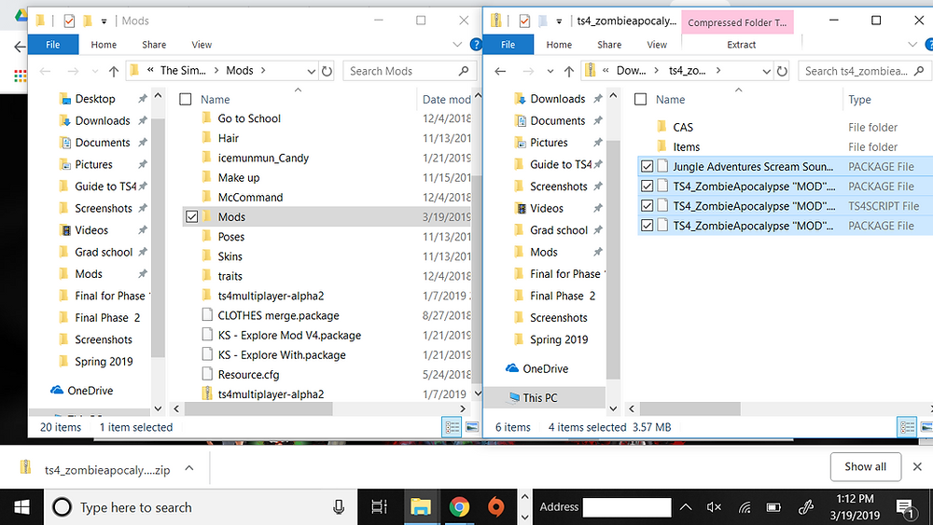The width and height of the screenshot is (933, 525).
Task: Uncheck Jungle Adventures Scream Sound file checkbox
Action: click(x=647, y=167)
